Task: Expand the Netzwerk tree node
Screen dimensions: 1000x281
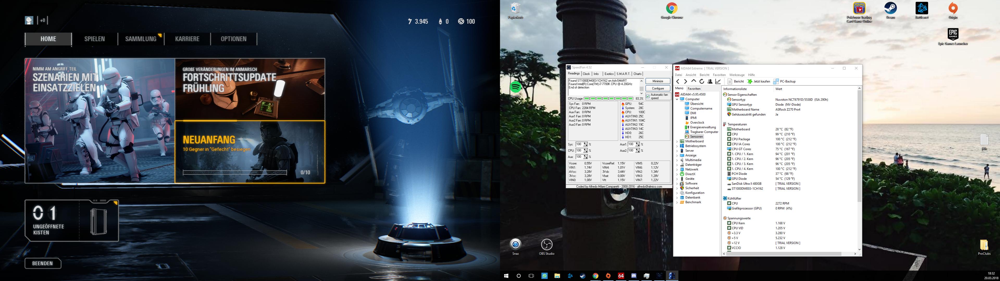Action: pyautogui.click(x=678, y=169)
